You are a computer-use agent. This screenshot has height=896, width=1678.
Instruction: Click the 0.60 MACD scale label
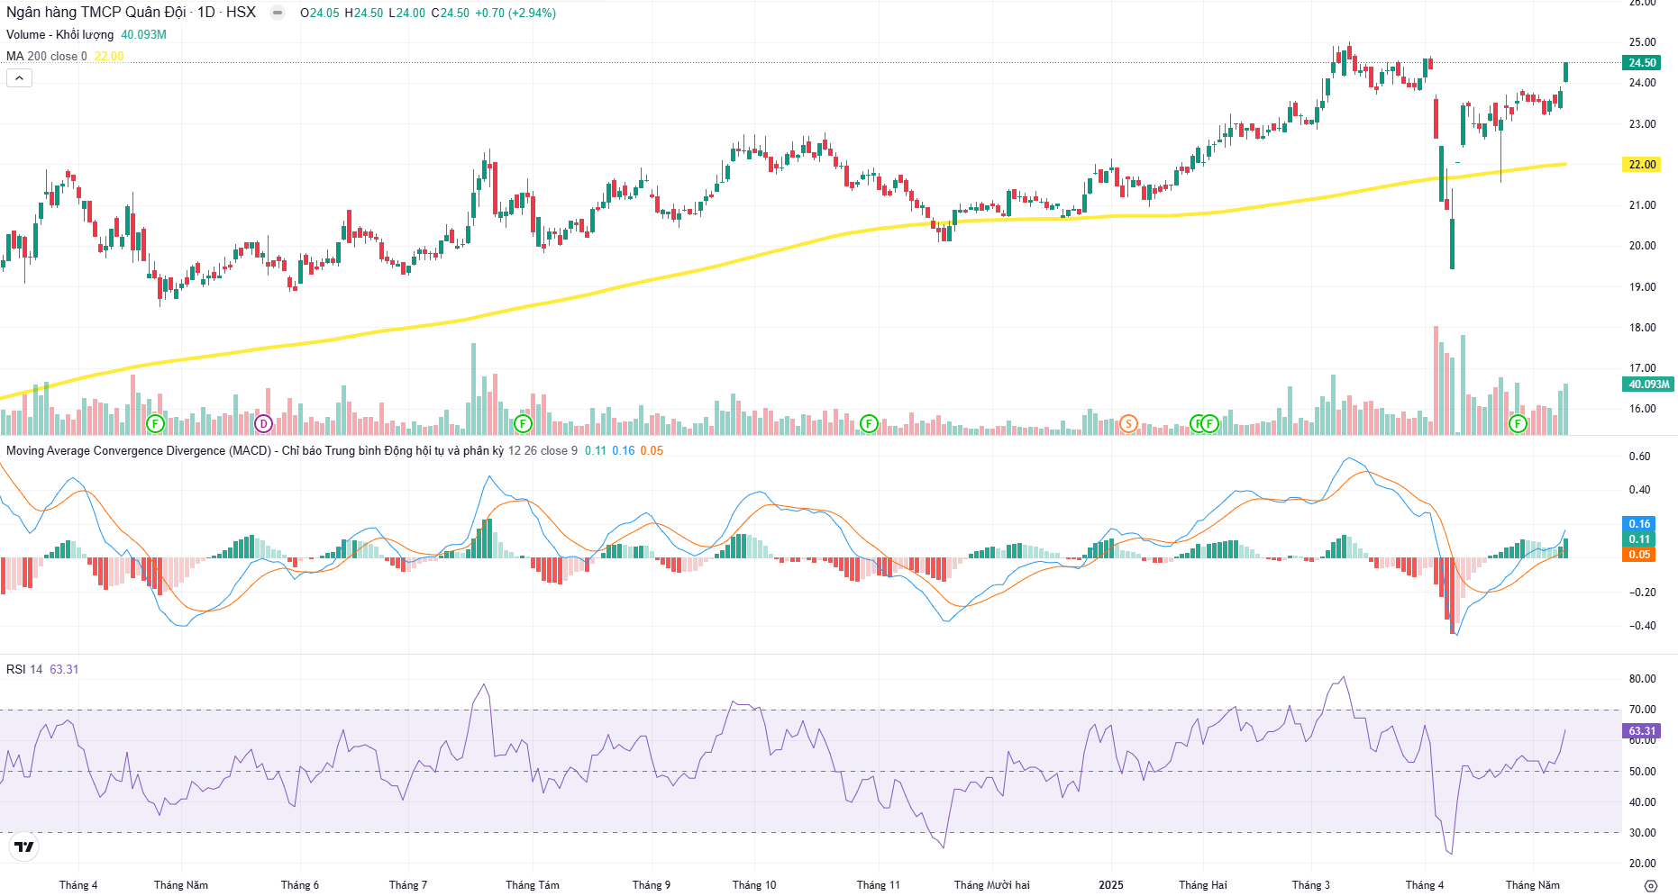(x=1639, y=457)
